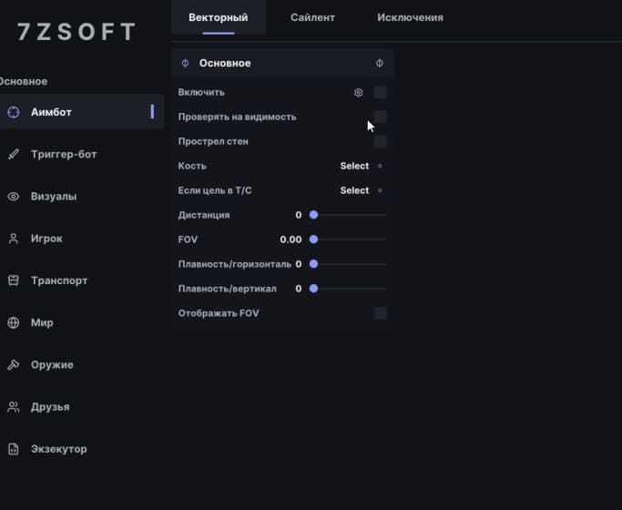Click the Транспорт vehicle icon
This screenshot has width=622, height=510.
[x=14, y=280]
